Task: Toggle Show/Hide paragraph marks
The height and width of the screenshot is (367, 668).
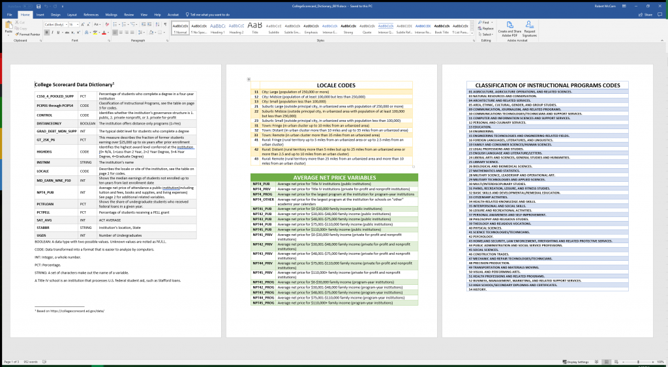Action: point(165,24)
